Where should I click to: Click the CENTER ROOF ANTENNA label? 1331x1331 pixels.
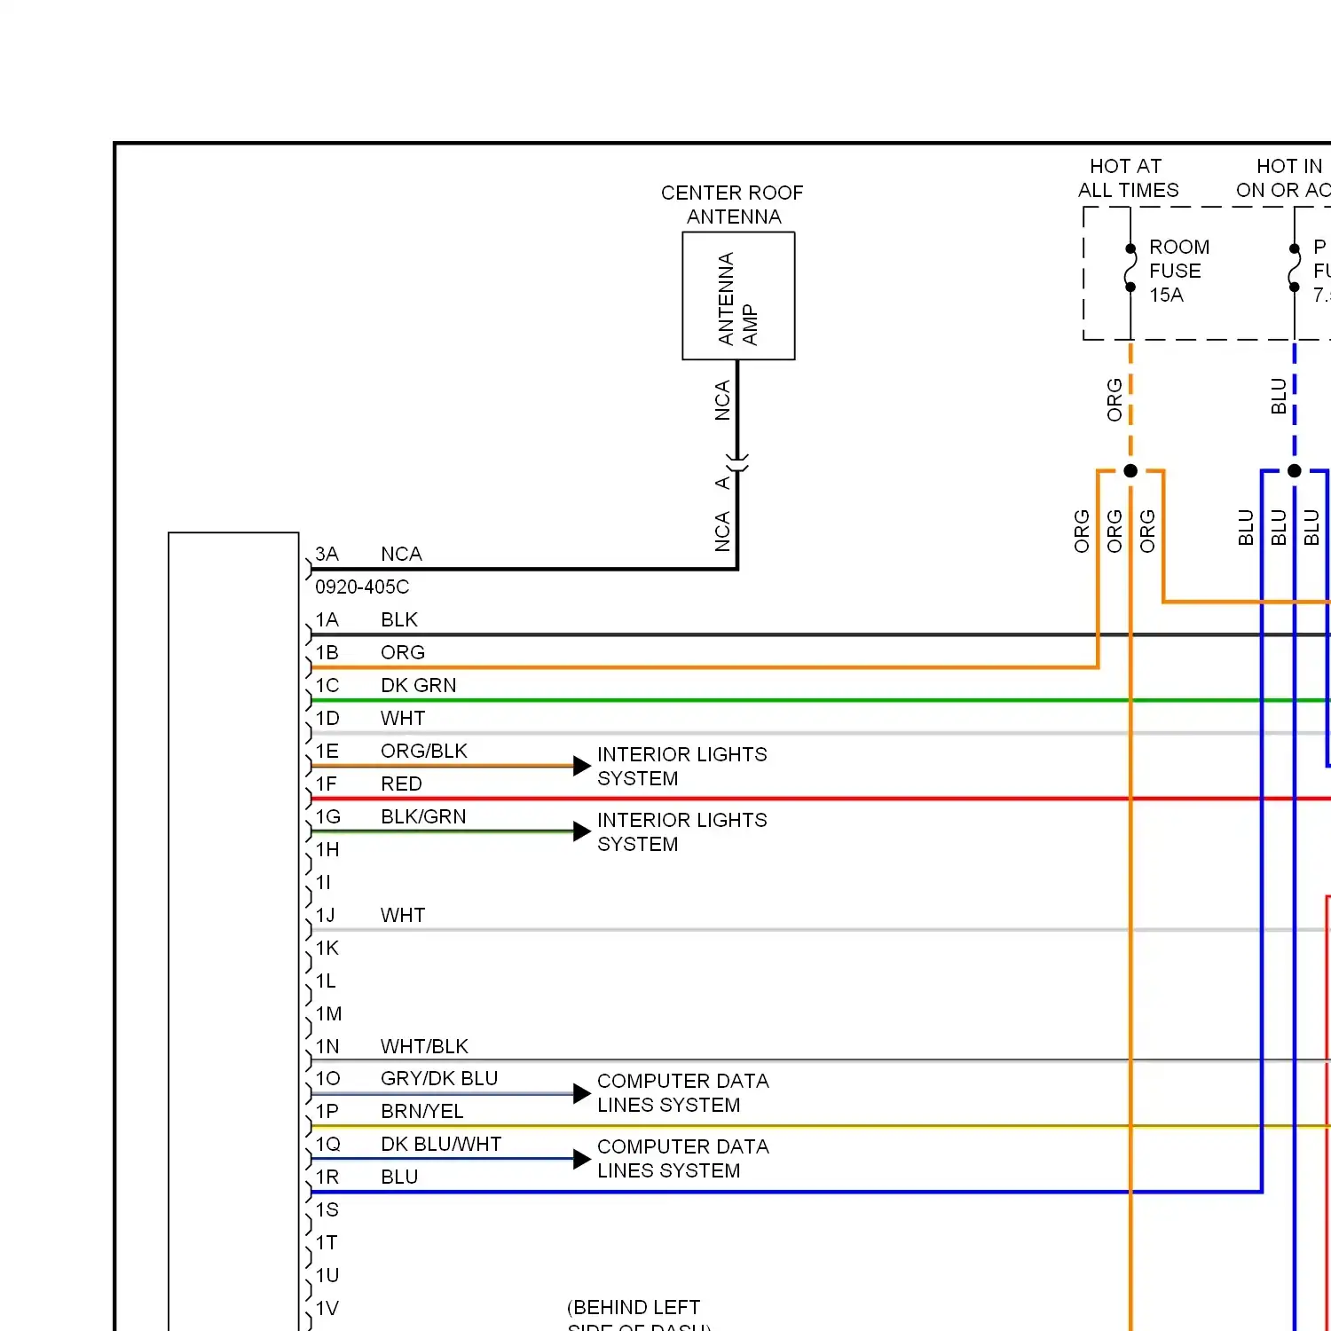tap(733, 205)
